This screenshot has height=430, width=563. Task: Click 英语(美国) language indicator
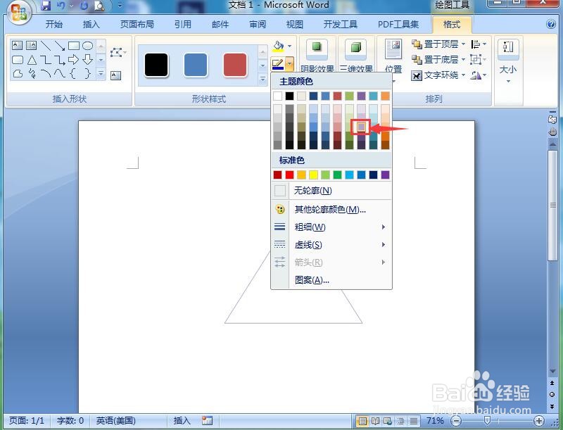(115, 420)
